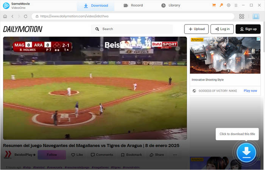Click the orange key register icon
This screenshot has width=265, height=170.
coord(221,5)
